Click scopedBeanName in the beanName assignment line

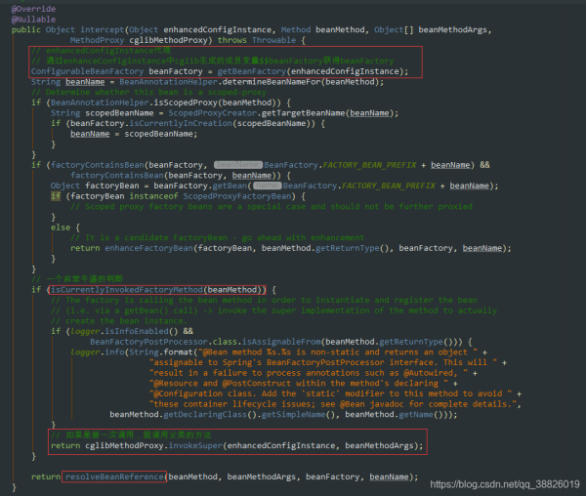(158, 134)
